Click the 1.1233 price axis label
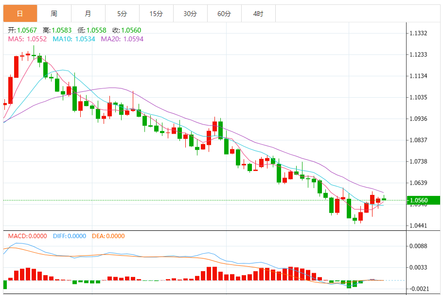444x295 pixels. 418,54
